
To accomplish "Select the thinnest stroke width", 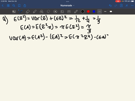I will pos(100,12).
